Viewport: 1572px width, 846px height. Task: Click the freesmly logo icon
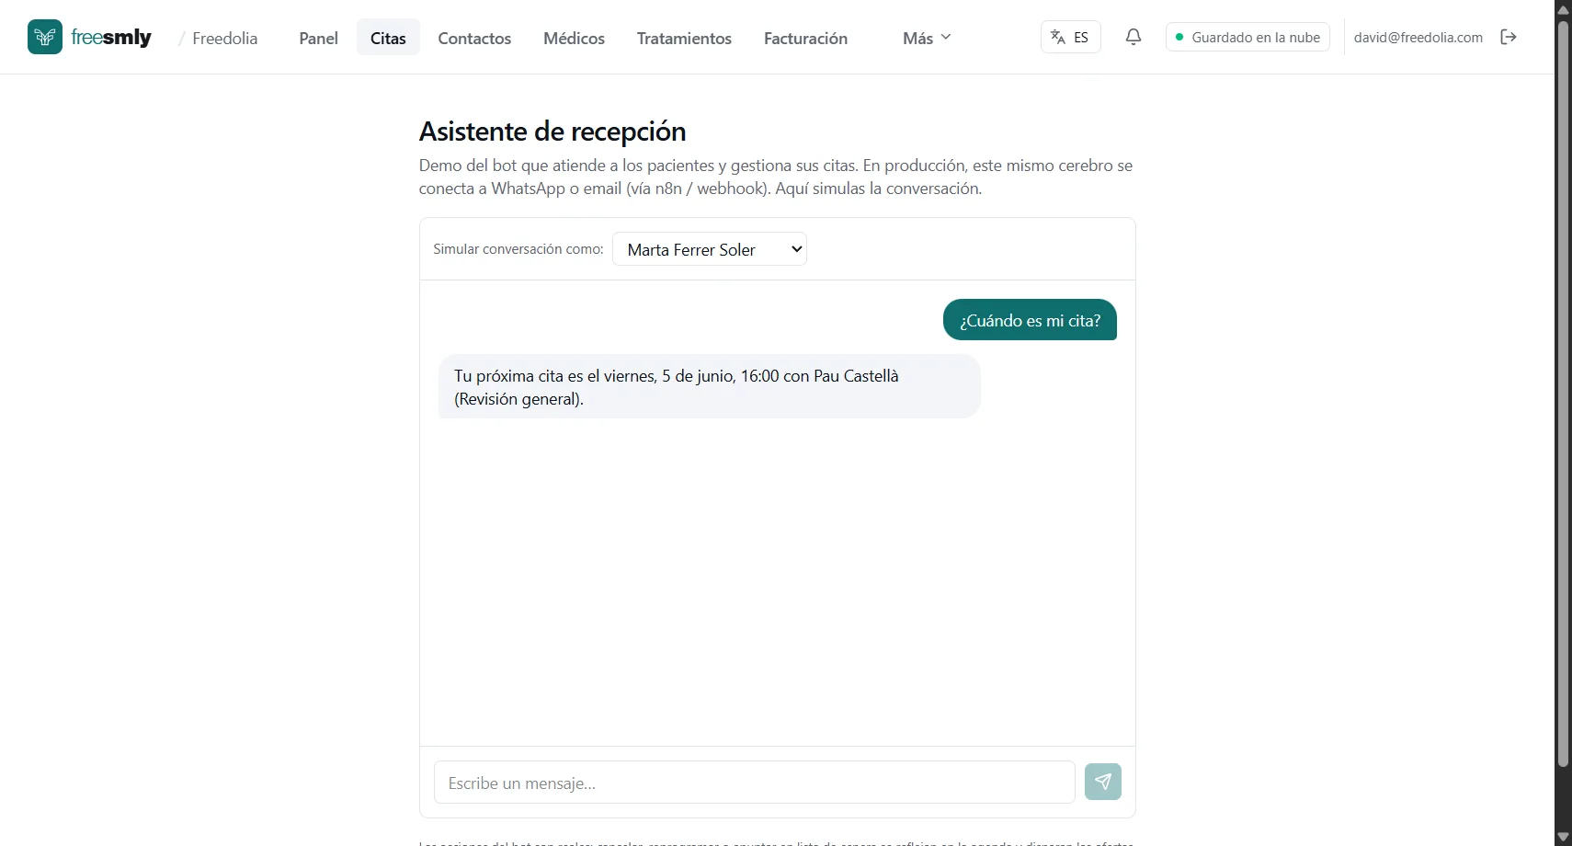click(x=45, y=37)
